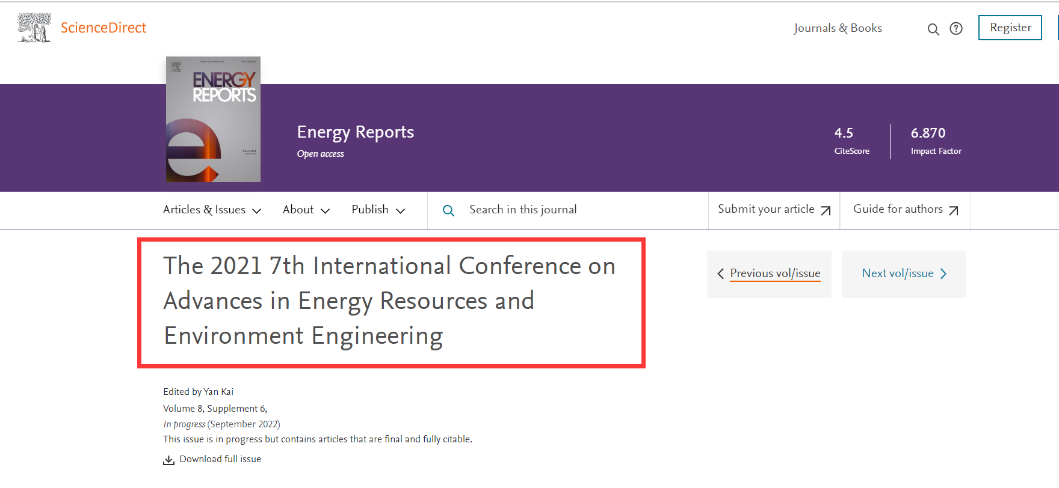
Task: Click the header search magnifier icon
Action: click(x=933, y=29)
